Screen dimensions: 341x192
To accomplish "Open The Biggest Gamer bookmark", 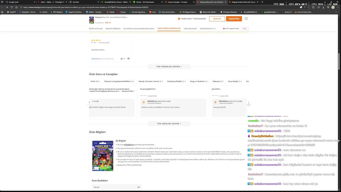I will coord(188,12).
